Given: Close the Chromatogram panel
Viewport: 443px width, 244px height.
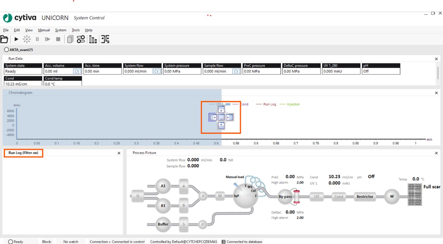Looking at the screenshot, I should [436, 93].
